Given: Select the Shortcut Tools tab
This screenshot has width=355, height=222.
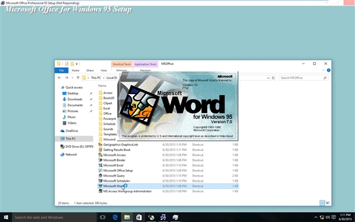Looking at the screenshot, I should (122, 65).
